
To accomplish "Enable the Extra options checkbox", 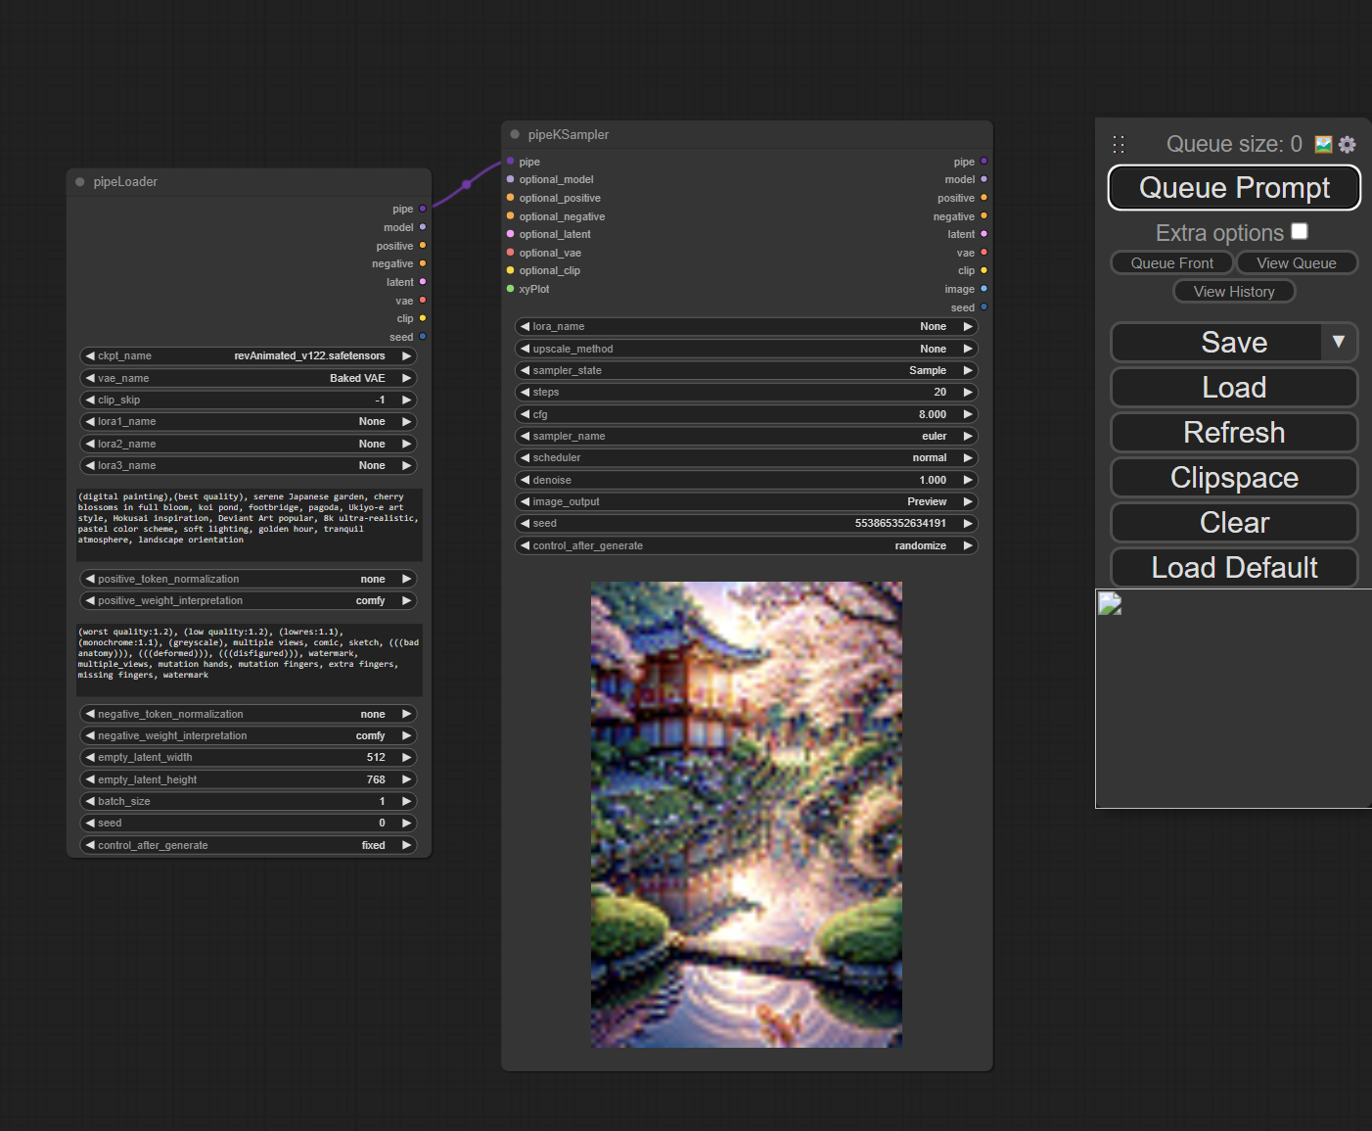I will click(x=1300, y=231).
